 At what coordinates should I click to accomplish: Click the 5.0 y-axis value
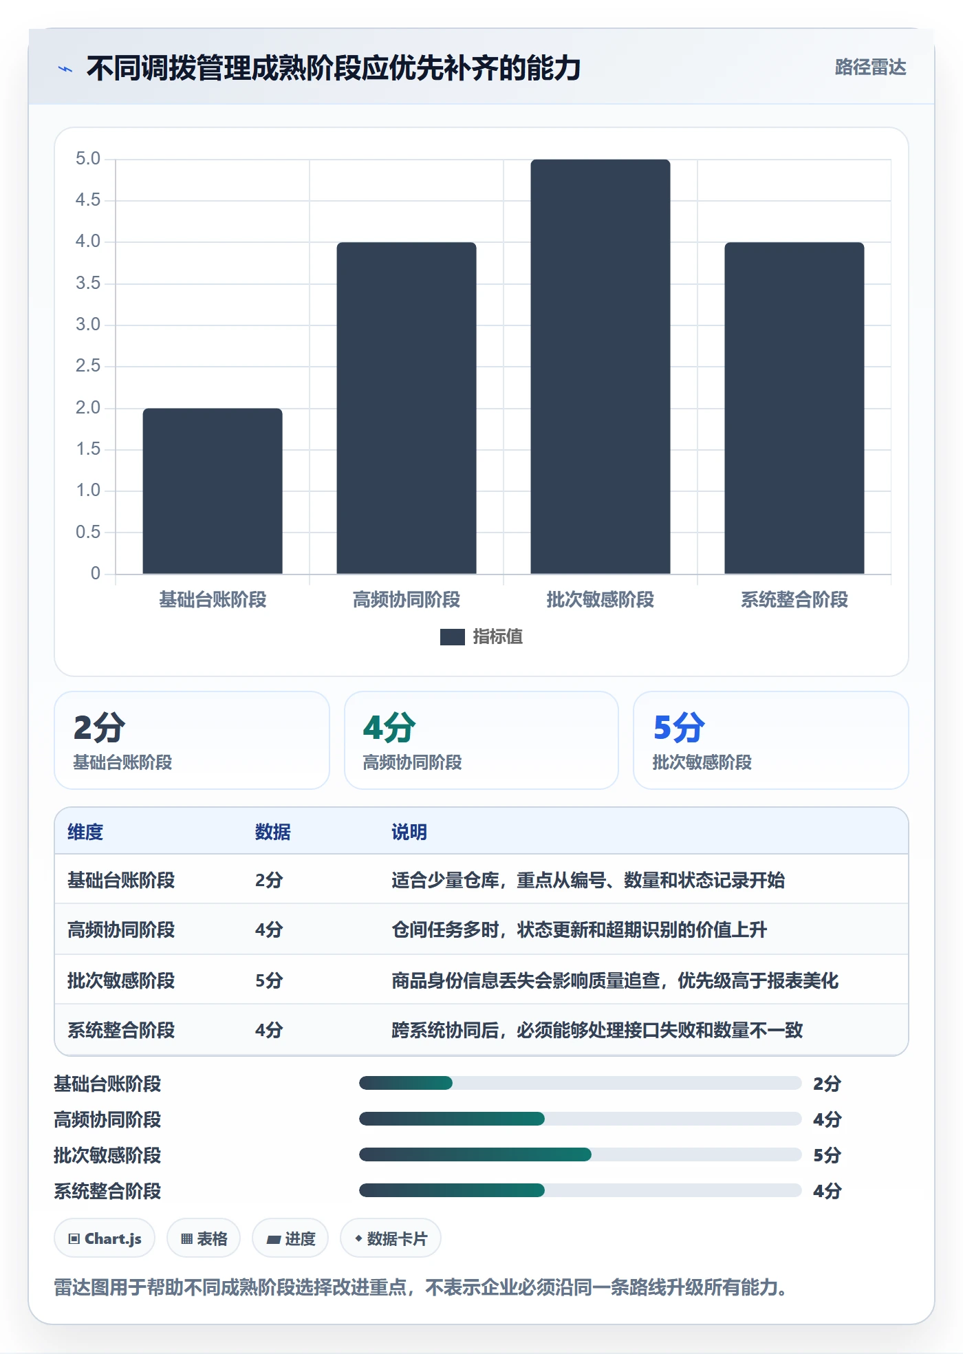(88, 159)
